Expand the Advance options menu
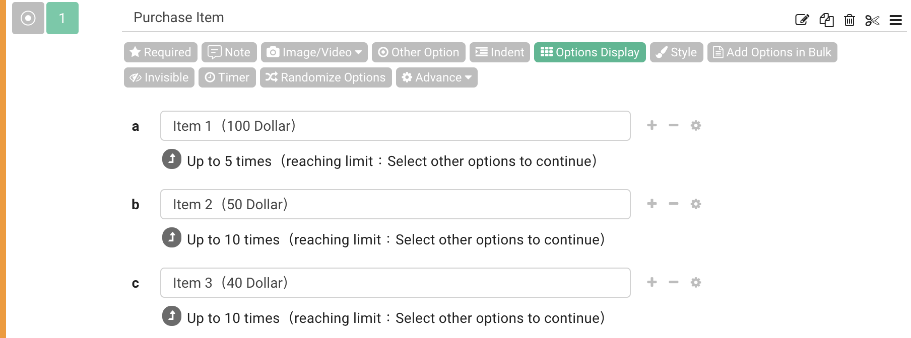Screen dimensions: 911x338 click(436, 77)
